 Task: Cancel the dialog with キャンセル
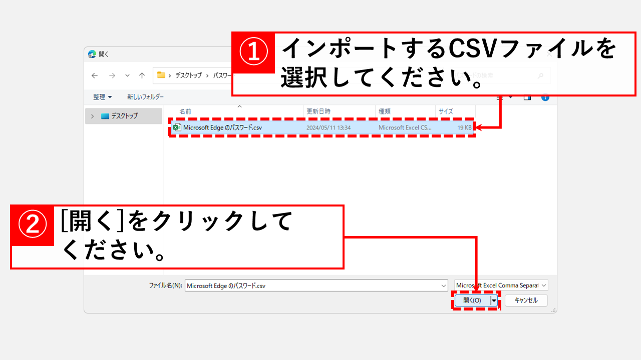526,300
